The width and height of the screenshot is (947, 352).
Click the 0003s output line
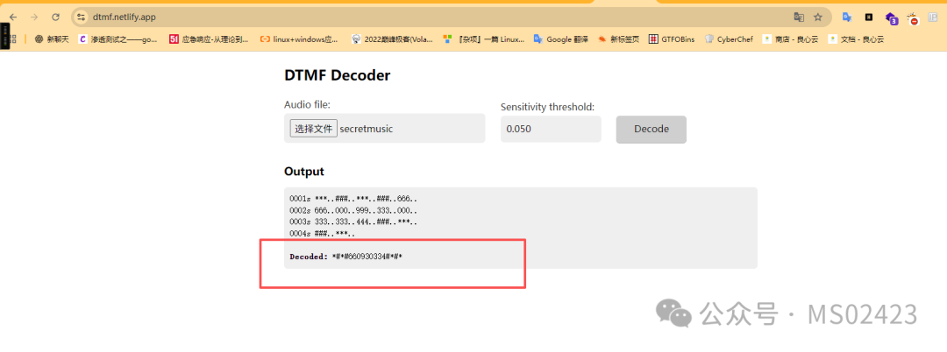352,222
